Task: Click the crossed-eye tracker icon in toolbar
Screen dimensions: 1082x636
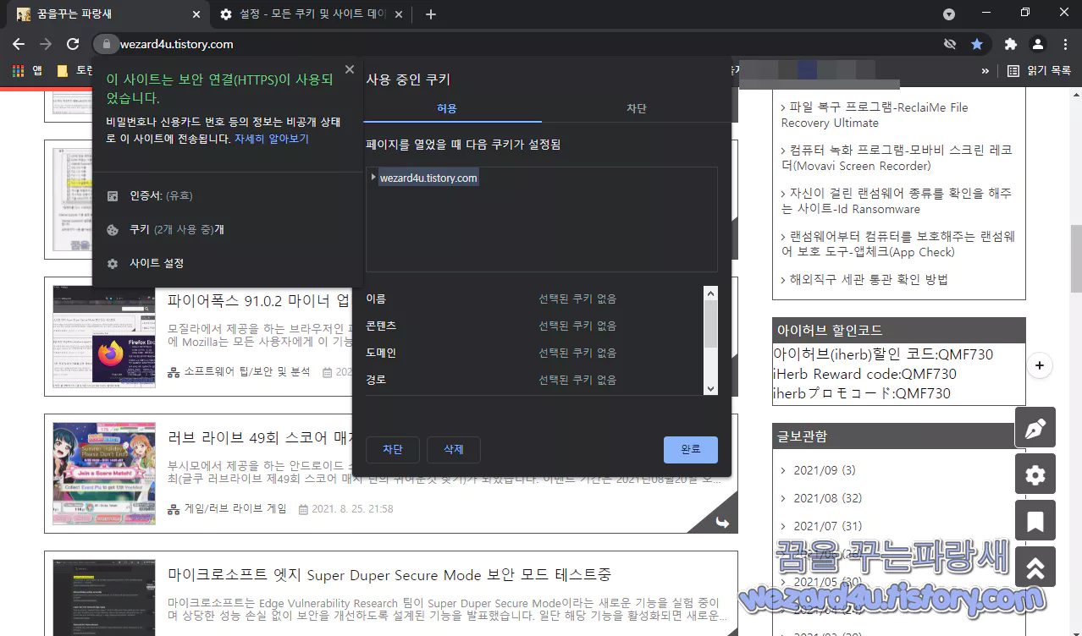Action: (950, 44)
